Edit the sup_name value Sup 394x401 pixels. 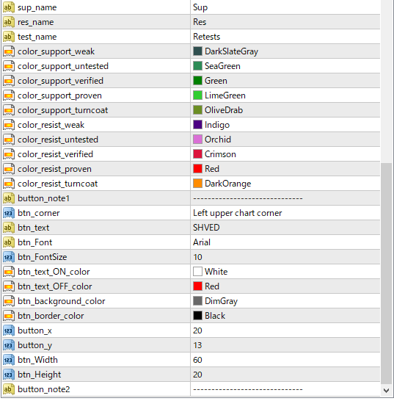pos(200,7)
